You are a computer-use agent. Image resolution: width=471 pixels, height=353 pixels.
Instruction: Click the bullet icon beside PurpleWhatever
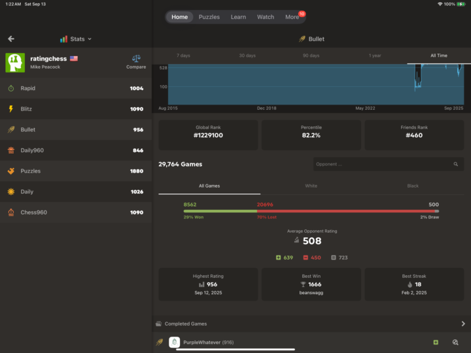point(160,342)
